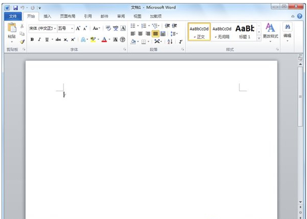Select the highlighted Justify alignment button

tap(155, 33)
